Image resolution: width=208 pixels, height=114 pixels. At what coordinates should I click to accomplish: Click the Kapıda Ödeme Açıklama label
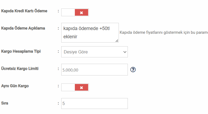click(x=23, y=28)
